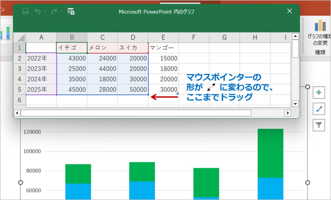Select column E header
Screen dimensions: 331x200
tap(163, 37)
